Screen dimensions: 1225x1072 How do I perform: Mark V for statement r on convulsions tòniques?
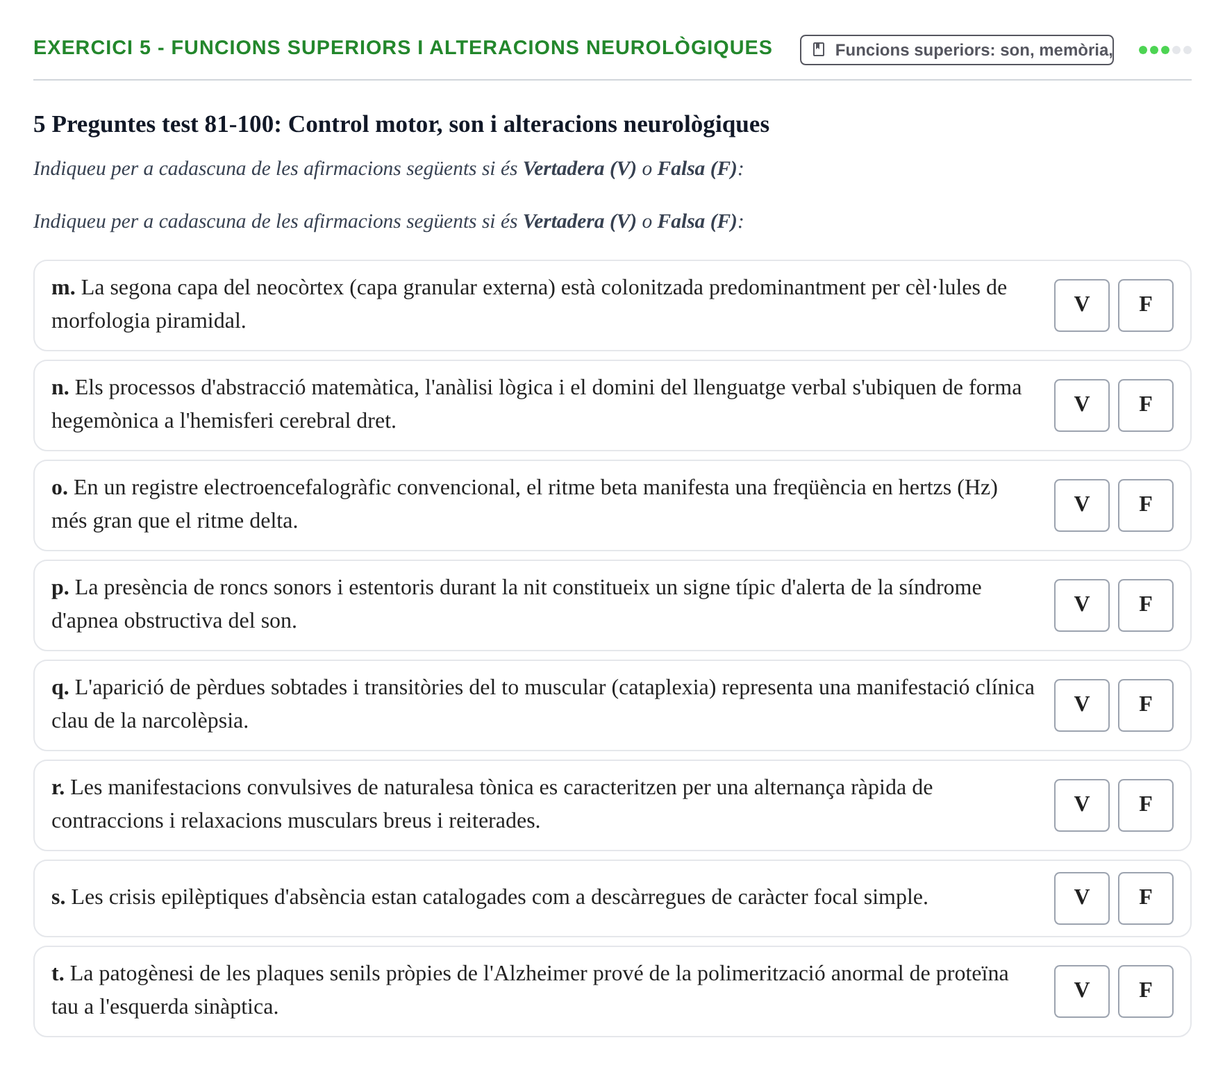pyautogui.click(x=1081, y=805)
